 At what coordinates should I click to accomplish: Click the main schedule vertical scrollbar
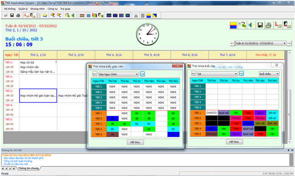tap(290, 97)
